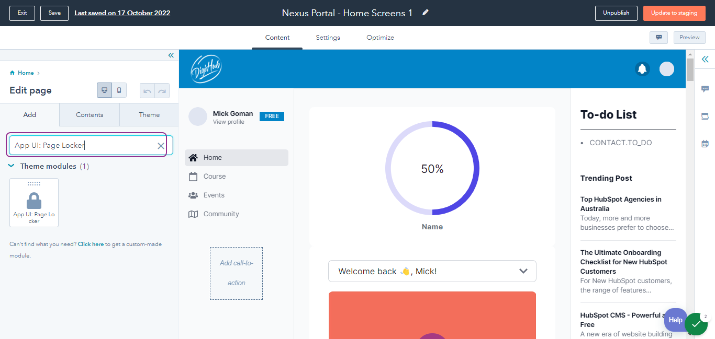Open the calendar icon in right rail
The height and width of the screenshot is (339, 715).
[x=705, y=144]
